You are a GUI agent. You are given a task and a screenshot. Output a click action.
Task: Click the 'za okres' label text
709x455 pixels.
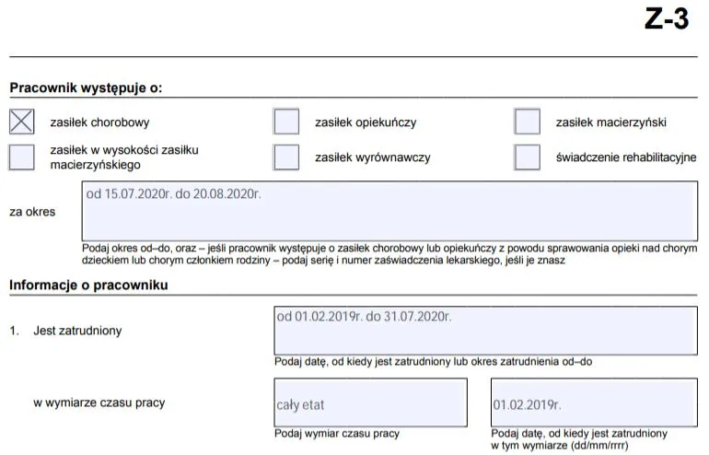(x=32, y=212)
